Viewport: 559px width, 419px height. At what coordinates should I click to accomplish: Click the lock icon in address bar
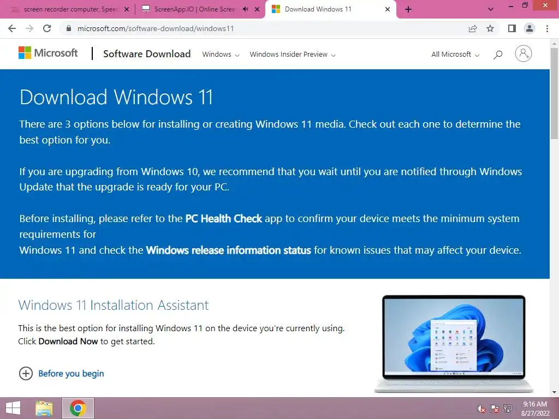point(69,28)
